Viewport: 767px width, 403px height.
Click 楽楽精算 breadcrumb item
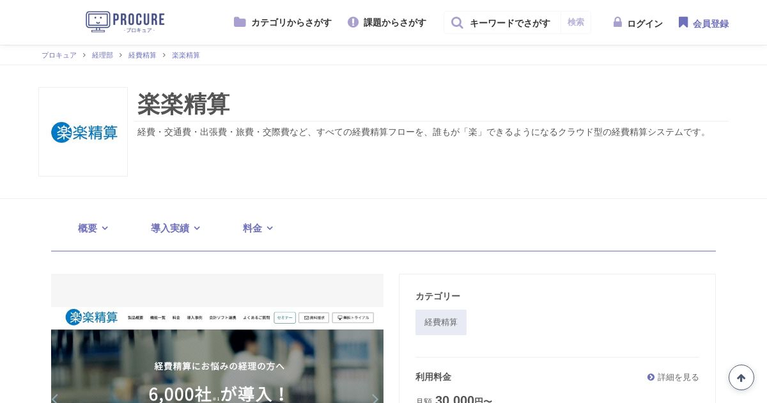(185, 55)
